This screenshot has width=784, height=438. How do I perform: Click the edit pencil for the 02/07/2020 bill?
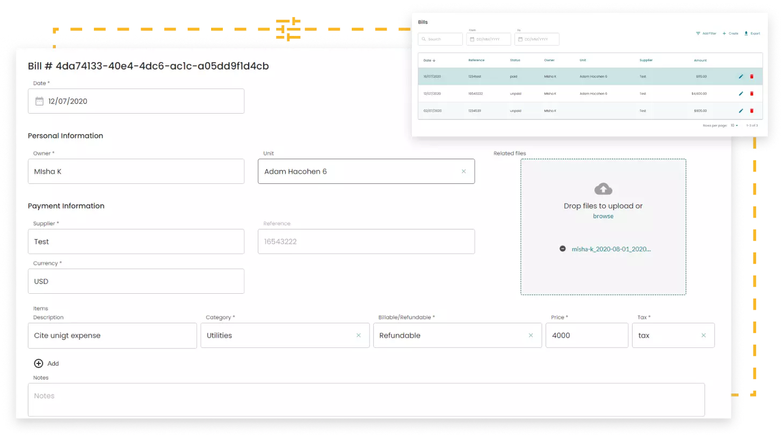[741, 111]
